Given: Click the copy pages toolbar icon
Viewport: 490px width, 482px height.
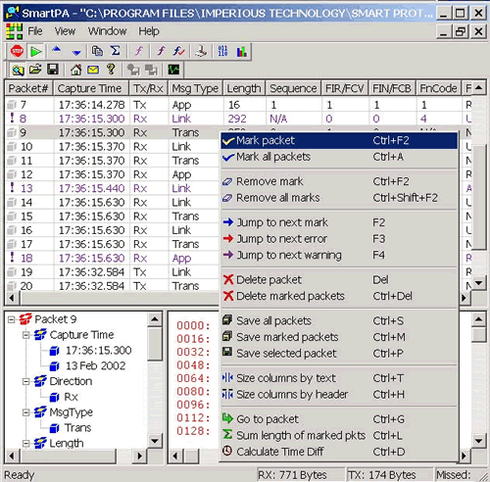Looking at the screenshot, I should click(x=97, y=51).
